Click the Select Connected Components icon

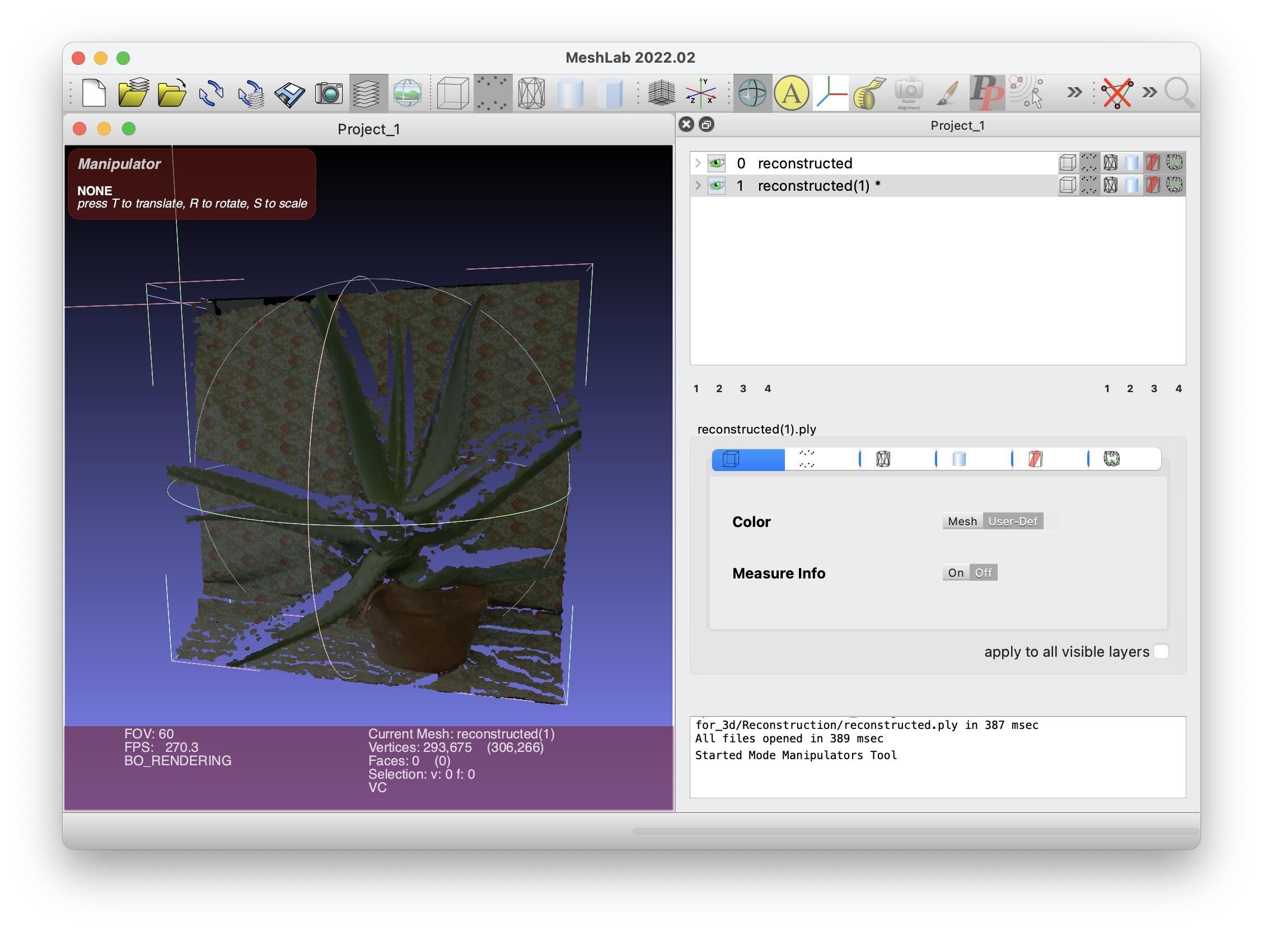[x=1026, y=93]
